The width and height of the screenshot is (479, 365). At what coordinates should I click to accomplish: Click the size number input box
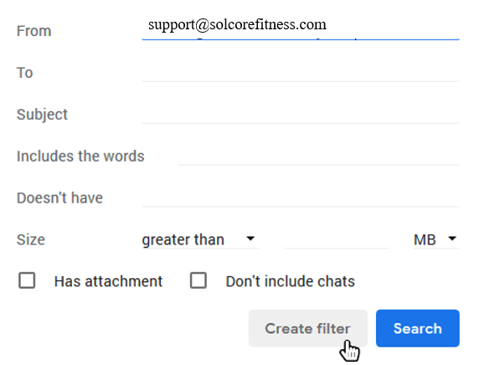tap(336, 239)
